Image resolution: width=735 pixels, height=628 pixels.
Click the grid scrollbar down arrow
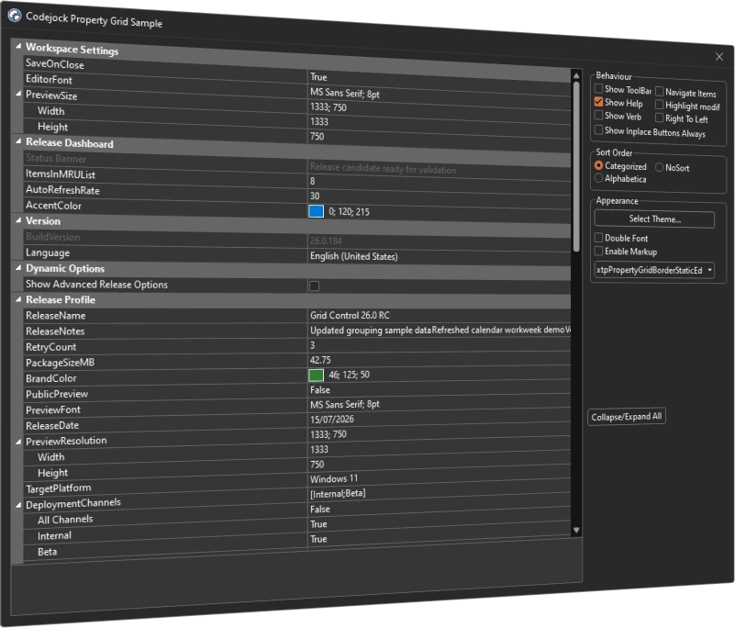576,530
